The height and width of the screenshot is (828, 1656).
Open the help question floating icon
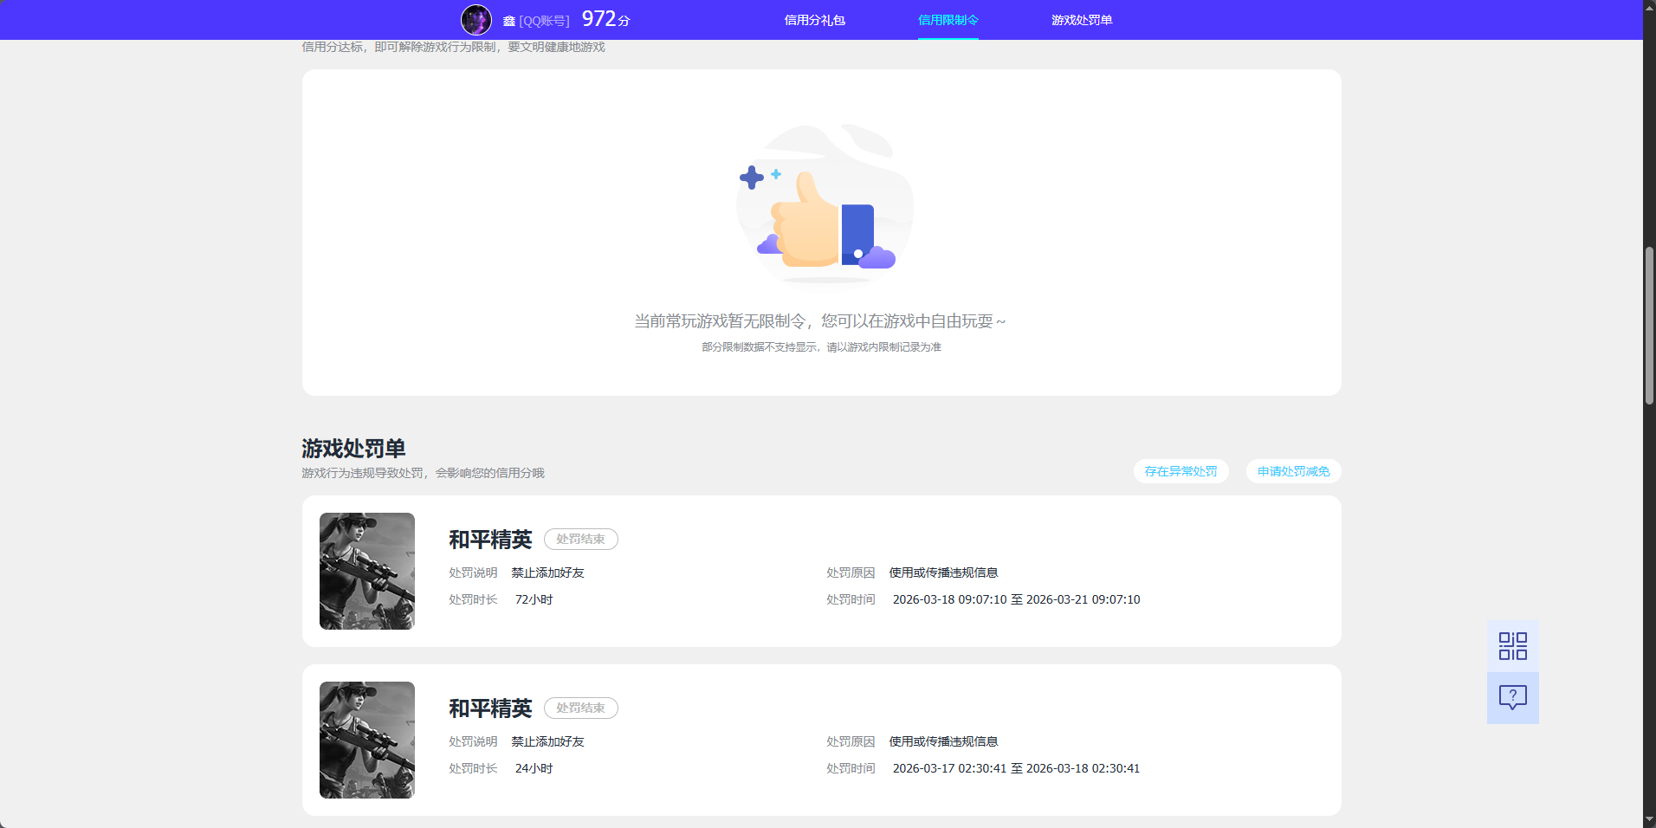click(x=1513, y=698)
